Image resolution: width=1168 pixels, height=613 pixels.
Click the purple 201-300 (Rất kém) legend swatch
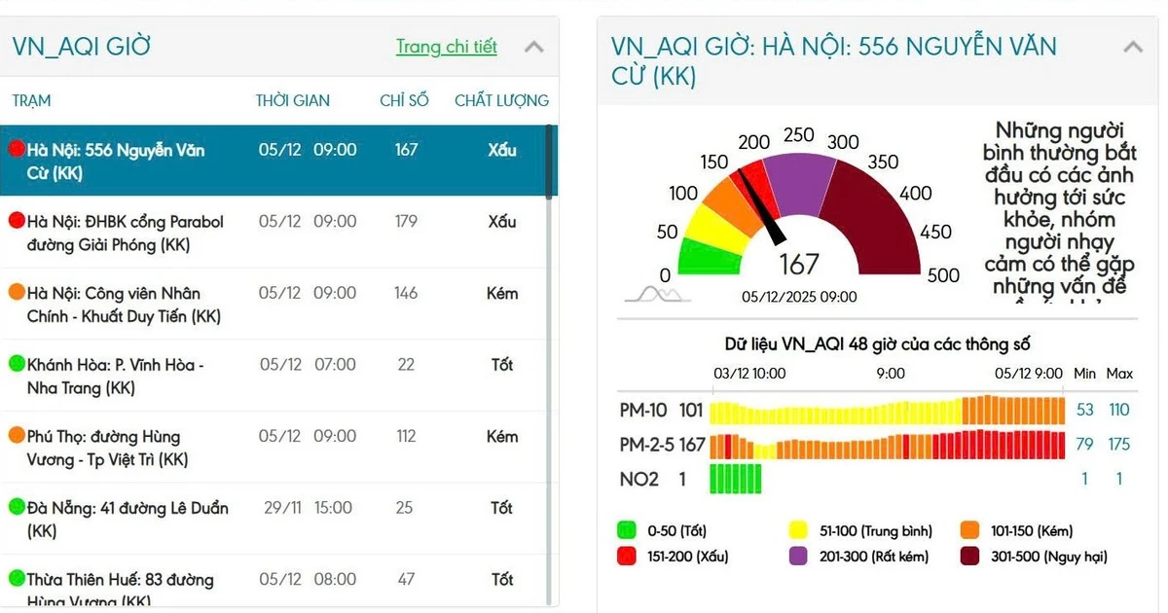pos(798,557)
